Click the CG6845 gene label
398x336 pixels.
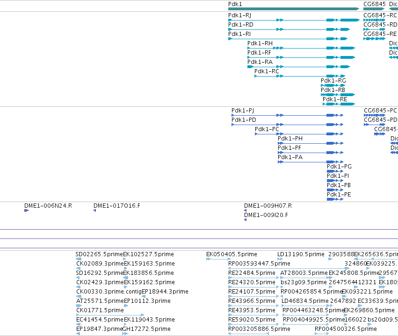click(375, 4)
